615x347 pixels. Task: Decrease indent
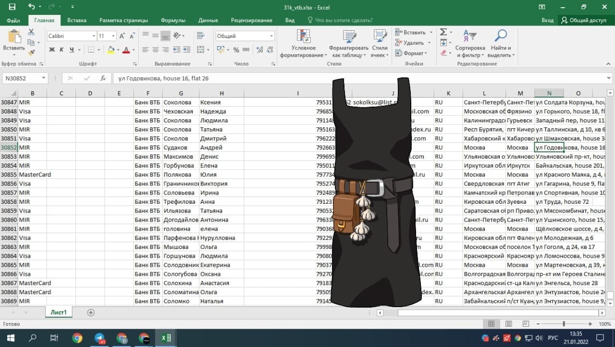(x=178, y=50)
